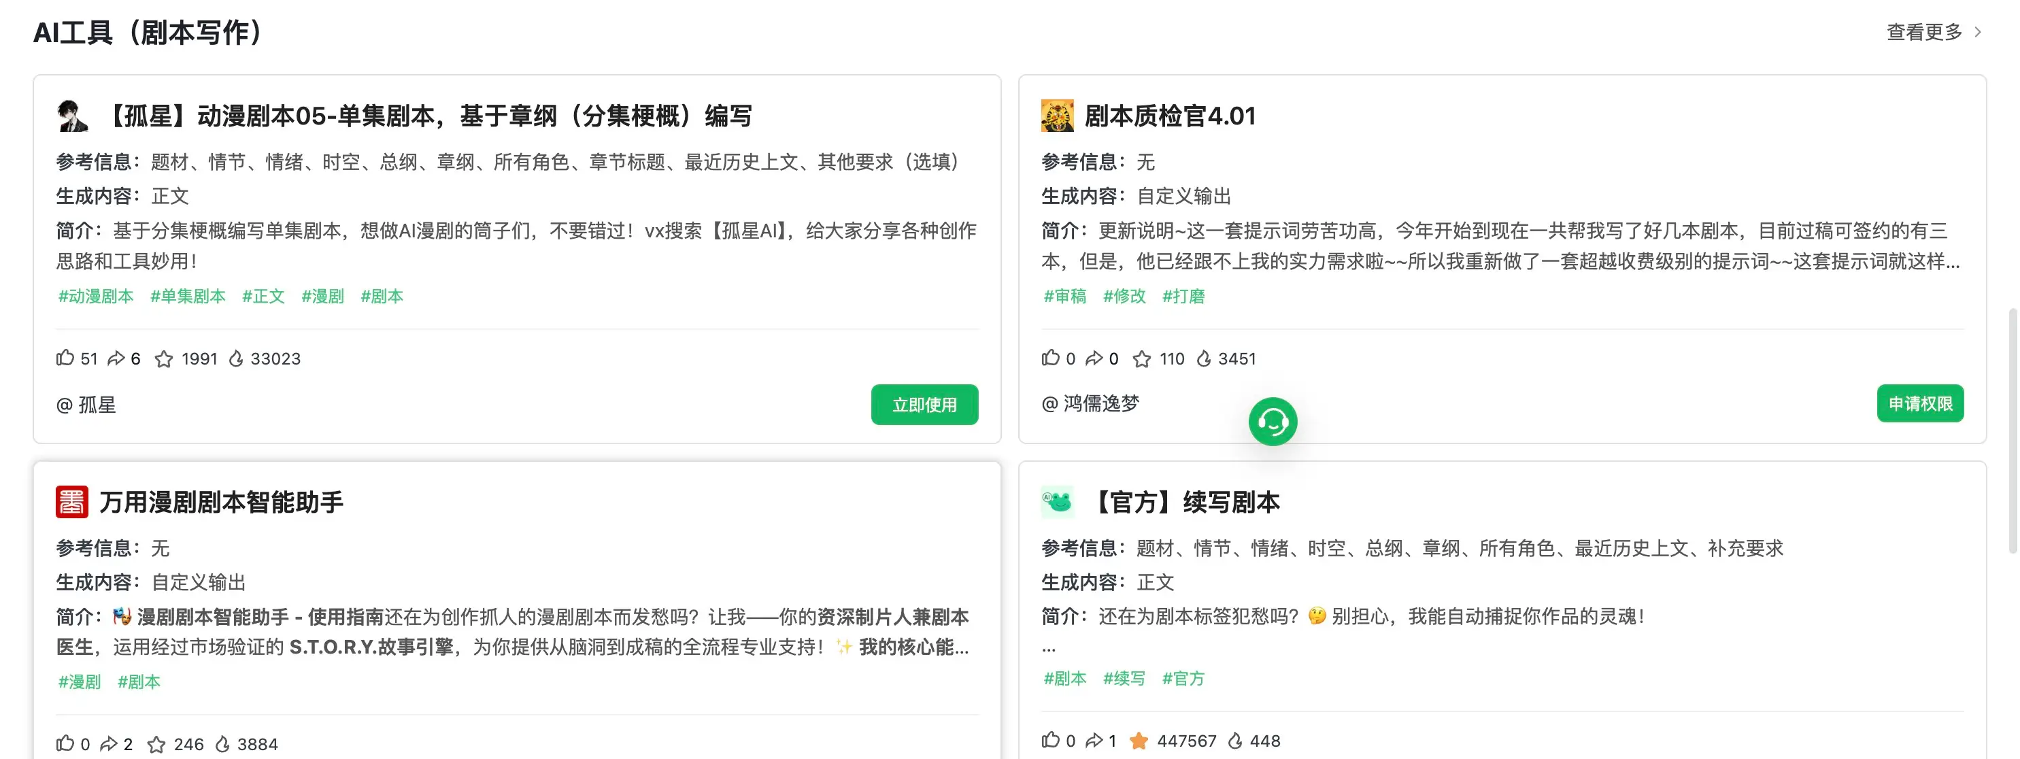This screenshot has height=759, width=2020.
Task: Expand more tools via 查看更多
Action: tap(1923, 32)
